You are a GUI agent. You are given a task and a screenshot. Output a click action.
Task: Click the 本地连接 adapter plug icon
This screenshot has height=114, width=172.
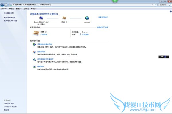[x=80, y=34]
